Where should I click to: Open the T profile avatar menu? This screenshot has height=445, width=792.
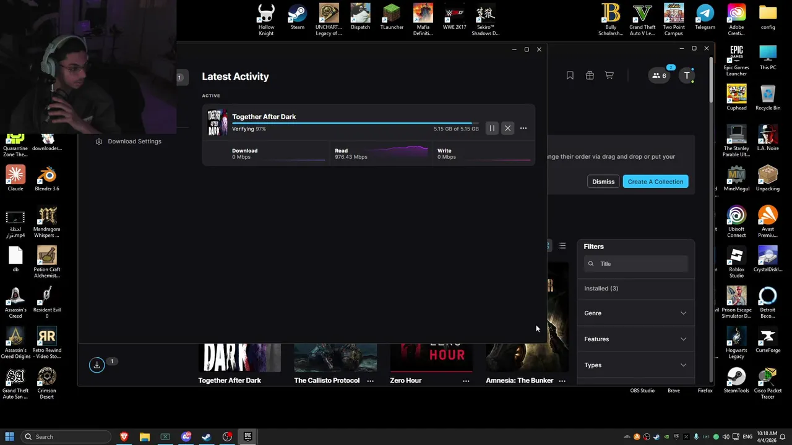[687, 75]
